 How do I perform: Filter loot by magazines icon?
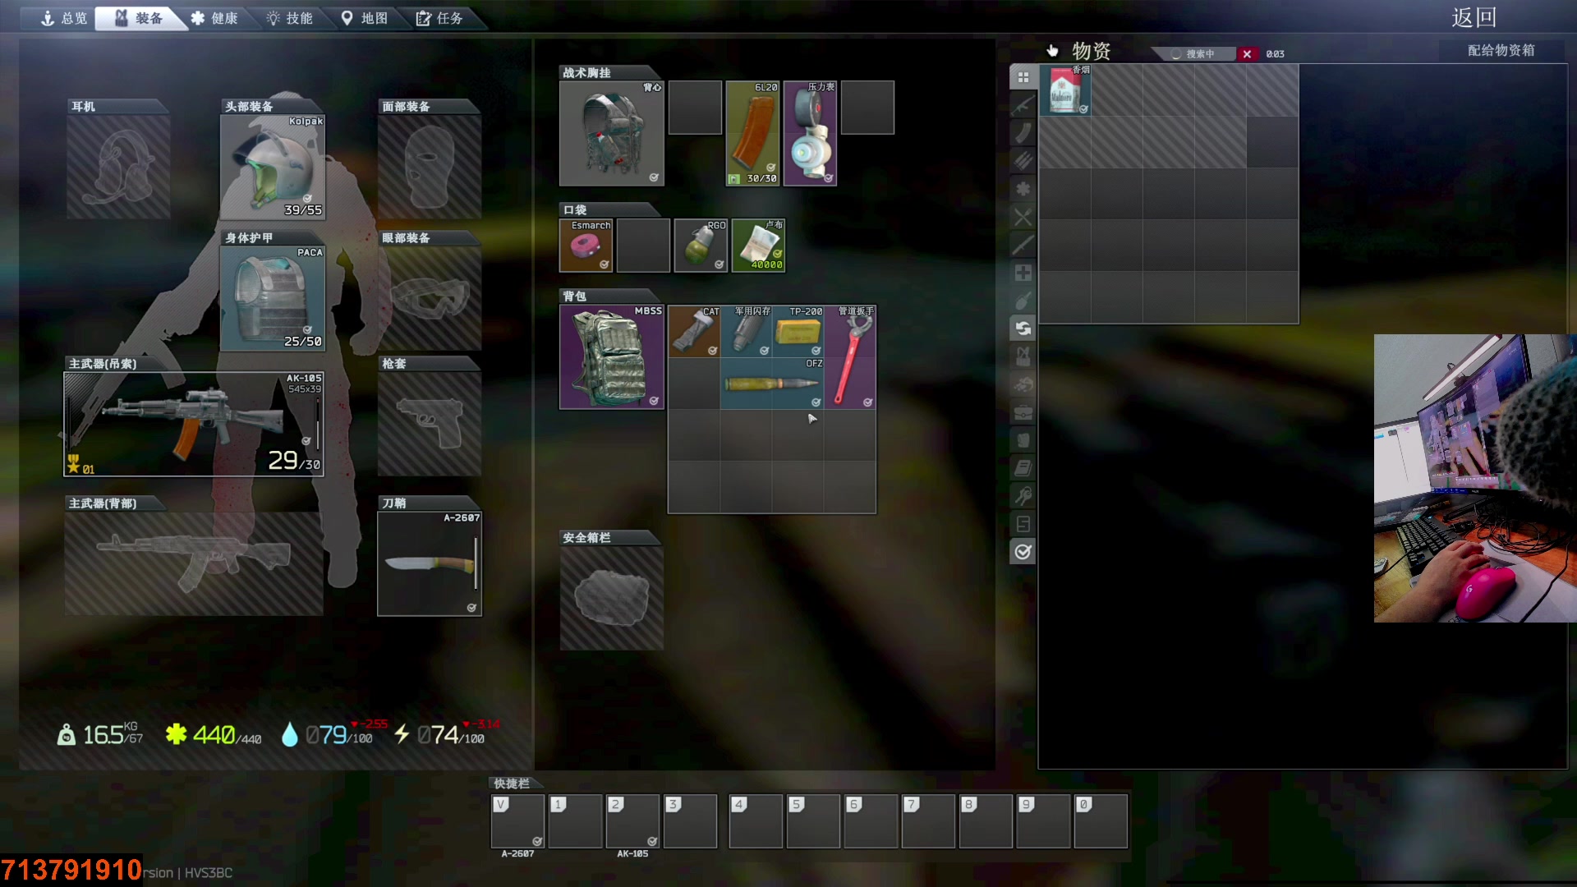(1023, 133)
